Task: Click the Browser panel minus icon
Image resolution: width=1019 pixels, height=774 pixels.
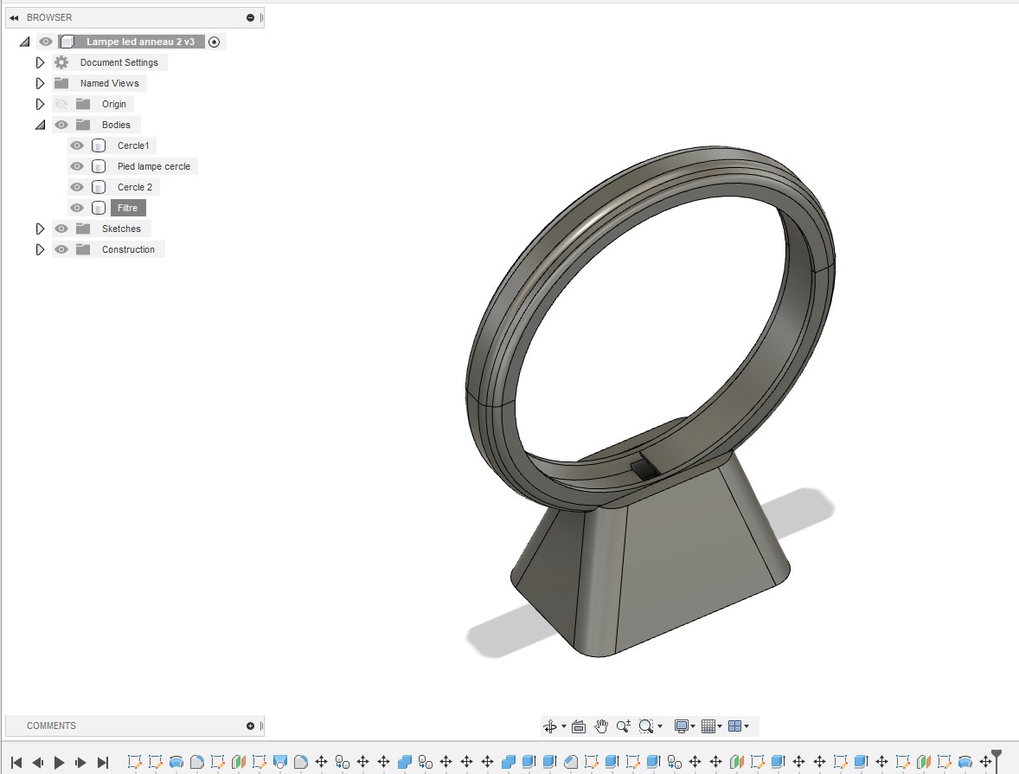Action: pos(250,17)
